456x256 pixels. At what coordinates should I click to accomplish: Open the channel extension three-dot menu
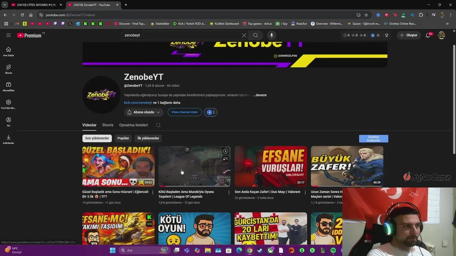click(x=214, y=112)
